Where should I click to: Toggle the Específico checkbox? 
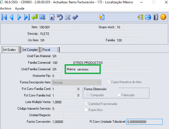(86, 110)
